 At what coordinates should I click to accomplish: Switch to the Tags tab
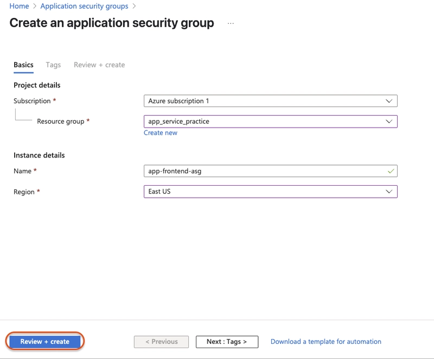[x=53, y=65]
